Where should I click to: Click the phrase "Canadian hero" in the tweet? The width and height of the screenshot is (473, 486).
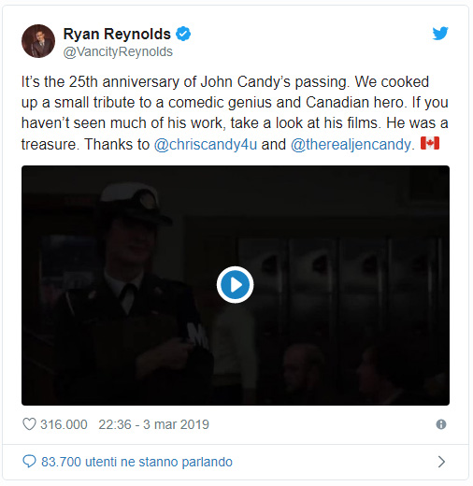[x=354, y=103]
